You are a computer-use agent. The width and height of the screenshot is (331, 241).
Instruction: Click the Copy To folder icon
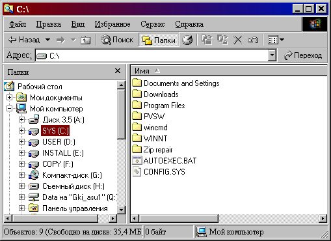tap(222, 40)
